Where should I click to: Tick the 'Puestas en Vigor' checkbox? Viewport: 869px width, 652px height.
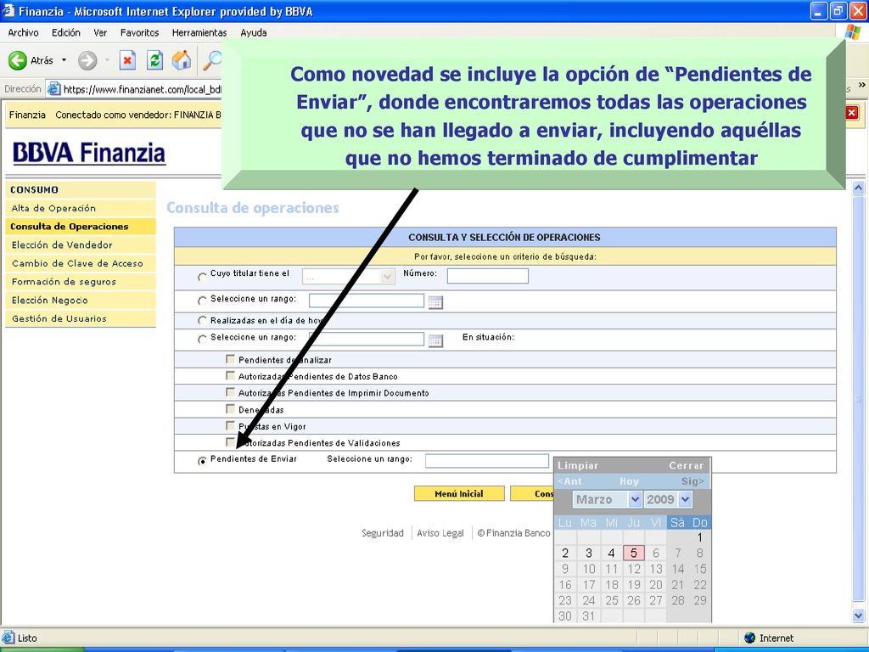(x=231, y=426)
